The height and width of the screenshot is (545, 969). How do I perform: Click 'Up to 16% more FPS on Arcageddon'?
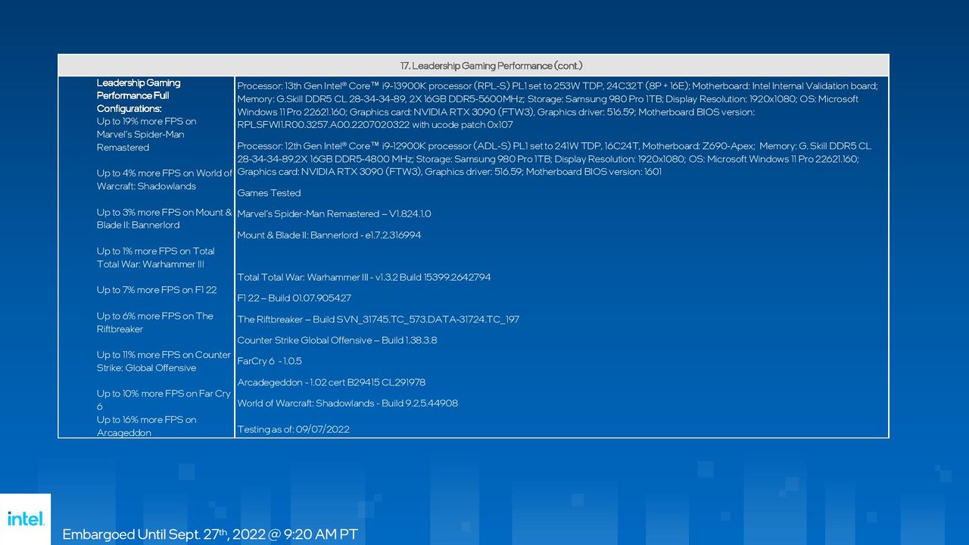click(146, 426)
